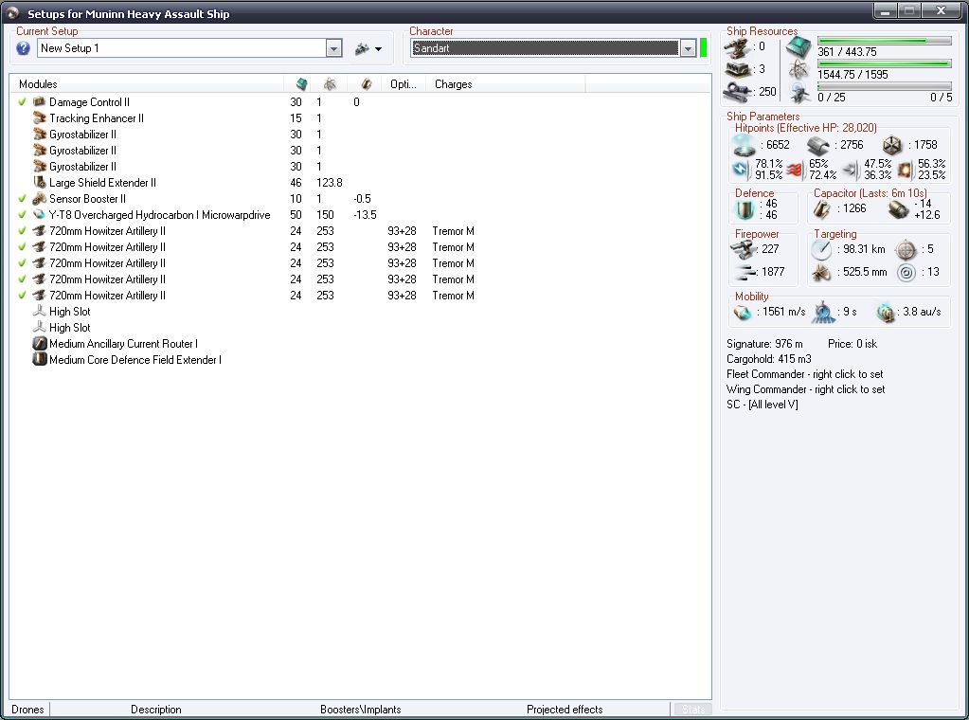Click the EM resistance icon
The image size is (969, 720).
pyautogui.click(x=741, y=170)
